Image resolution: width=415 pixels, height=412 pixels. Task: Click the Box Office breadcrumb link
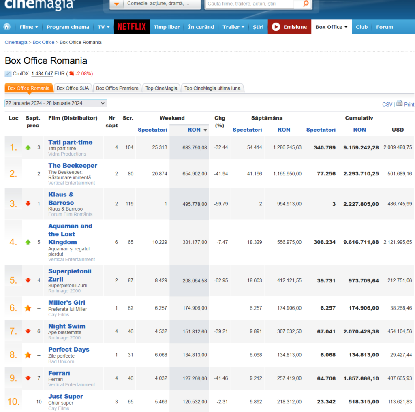pyautogui.click(x=43, y=43)
